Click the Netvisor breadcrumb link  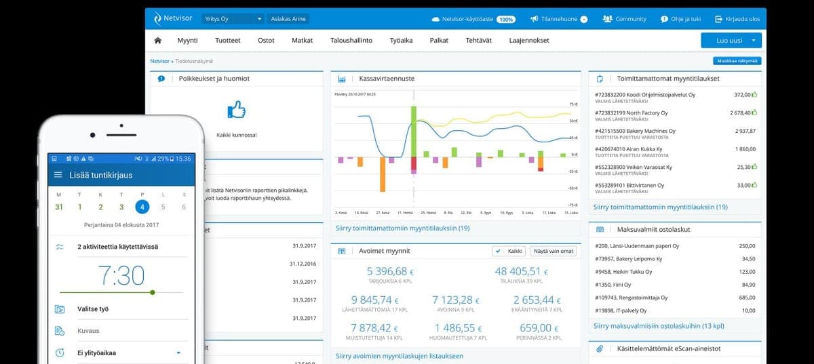click(160, 61)
